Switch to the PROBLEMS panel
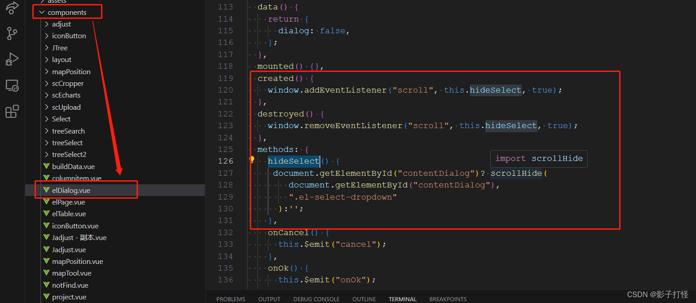The height and width of the screenshot is (303, 696). pyautogui.click(x=231, y=299)
